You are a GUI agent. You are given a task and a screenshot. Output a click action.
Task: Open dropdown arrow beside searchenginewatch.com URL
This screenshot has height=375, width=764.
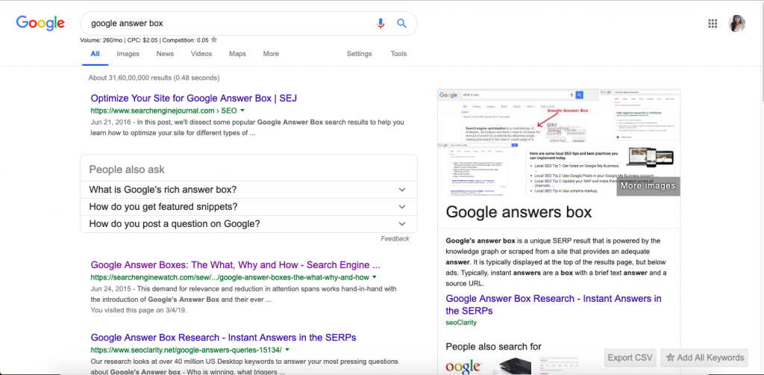pos(375,277)
